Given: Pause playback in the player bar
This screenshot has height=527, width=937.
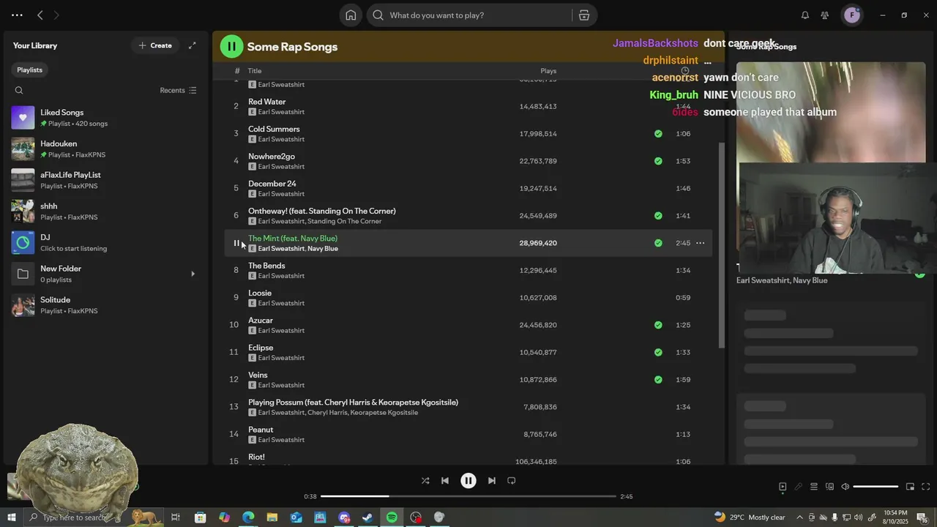Looking at the screenshot, I should coord(468,481).
